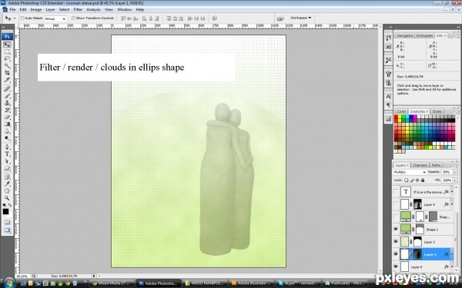Hide the Shape 1 layer

tap(396, 229)
